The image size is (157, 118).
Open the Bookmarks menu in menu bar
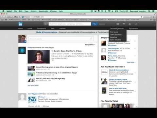pos(43,11)
